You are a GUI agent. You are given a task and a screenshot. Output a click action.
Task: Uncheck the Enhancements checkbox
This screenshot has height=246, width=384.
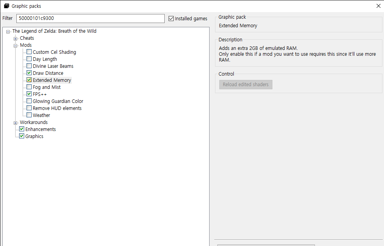click(x=21, y=129)
